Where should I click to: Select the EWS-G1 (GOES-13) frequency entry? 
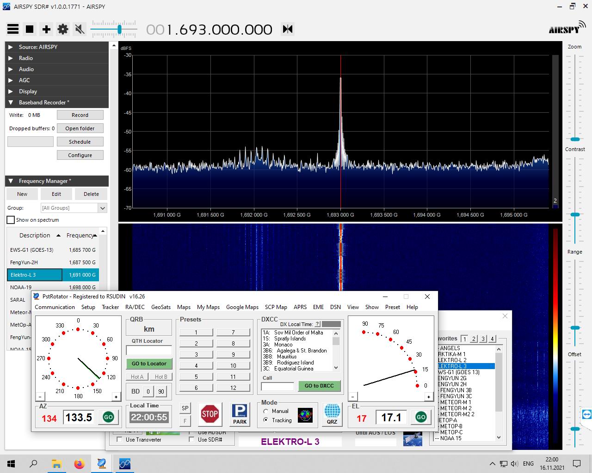53,250
